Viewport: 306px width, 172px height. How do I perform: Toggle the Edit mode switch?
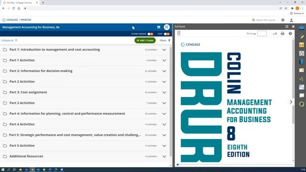[167, 34]
